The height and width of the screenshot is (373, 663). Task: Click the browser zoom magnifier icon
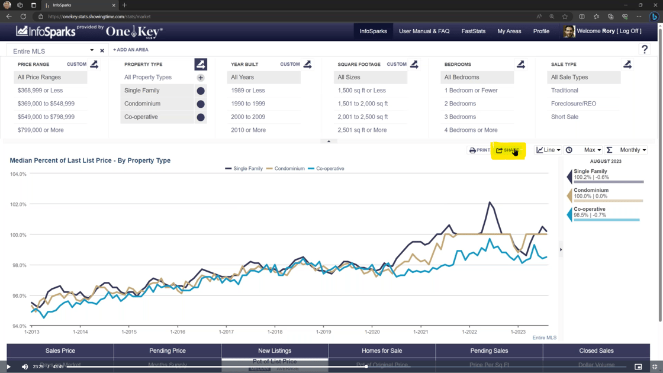point(552,17)
